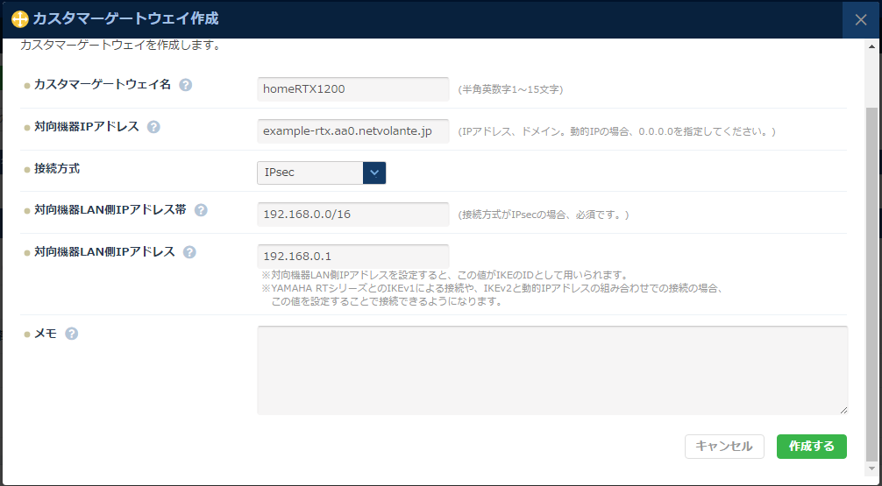Click help icon beside カスタマーゲートウェイ名
The height and width of the screenshot is (486, 882).
(x=186, y=85)
